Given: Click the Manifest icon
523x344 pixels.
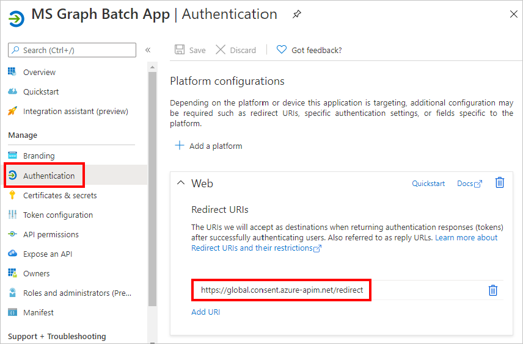Looking at the screenshot, I should (12, 312).
